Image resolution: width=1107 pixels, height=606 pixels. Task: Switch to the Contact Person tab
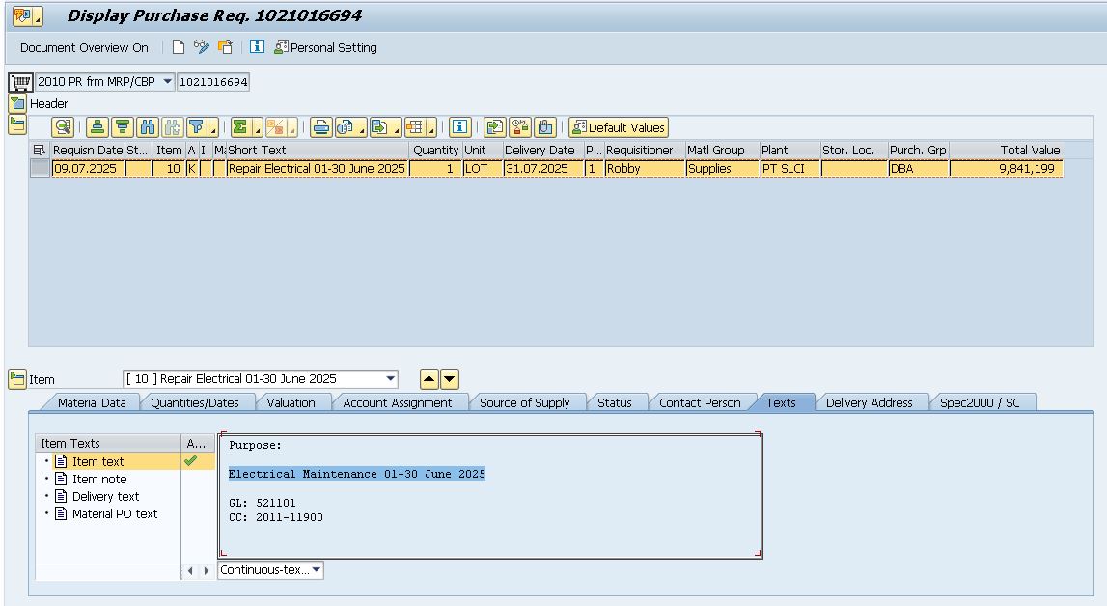tap(700, 402)
